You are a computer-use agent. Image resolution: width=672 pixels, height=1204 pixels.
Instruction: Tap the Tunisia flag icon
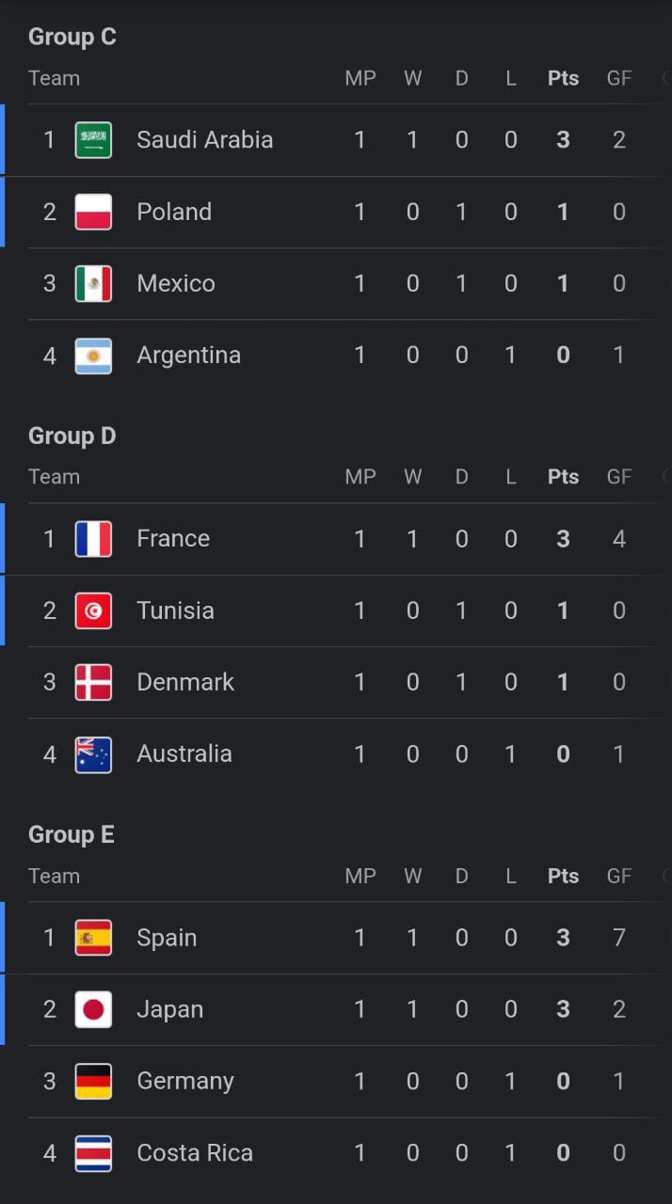point(93,610)
